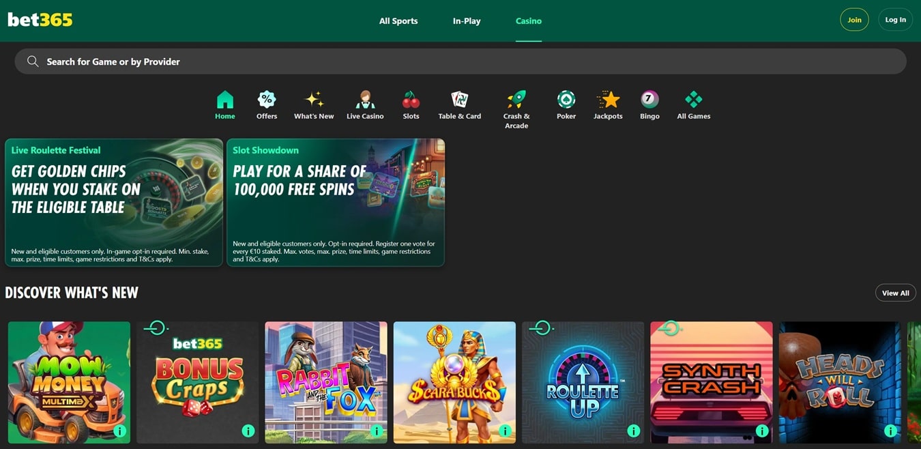Open the Jackpots star icon
This screenshot has width=921, height=449.
click(608, 100)
